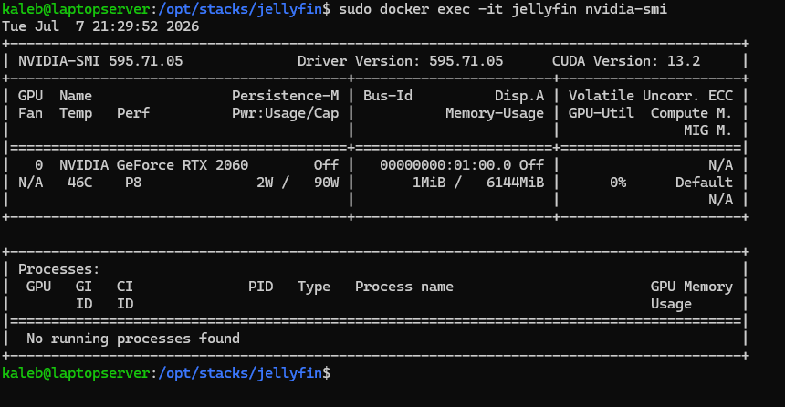Click the 6144MiB memory total
This screenshot has width=785, height=407.
515,183
